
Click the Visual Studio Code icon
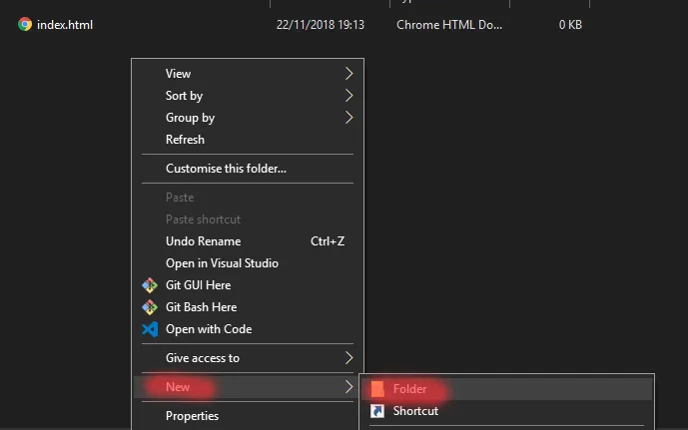(151, 329)
